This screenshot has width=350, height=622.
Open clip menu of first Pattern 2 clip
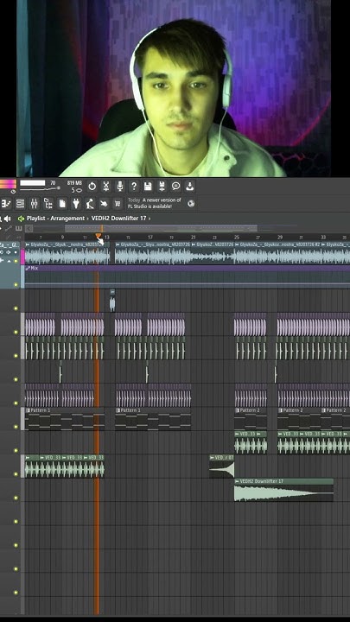(x=237, y=410)
